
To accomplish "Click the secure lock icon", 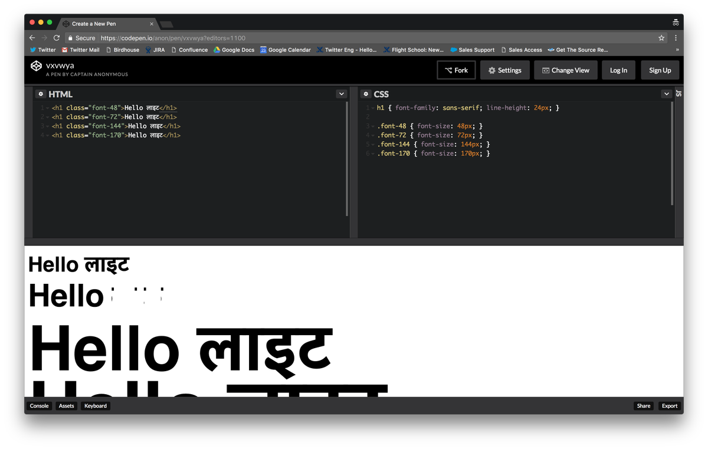I will coord(70,38).
